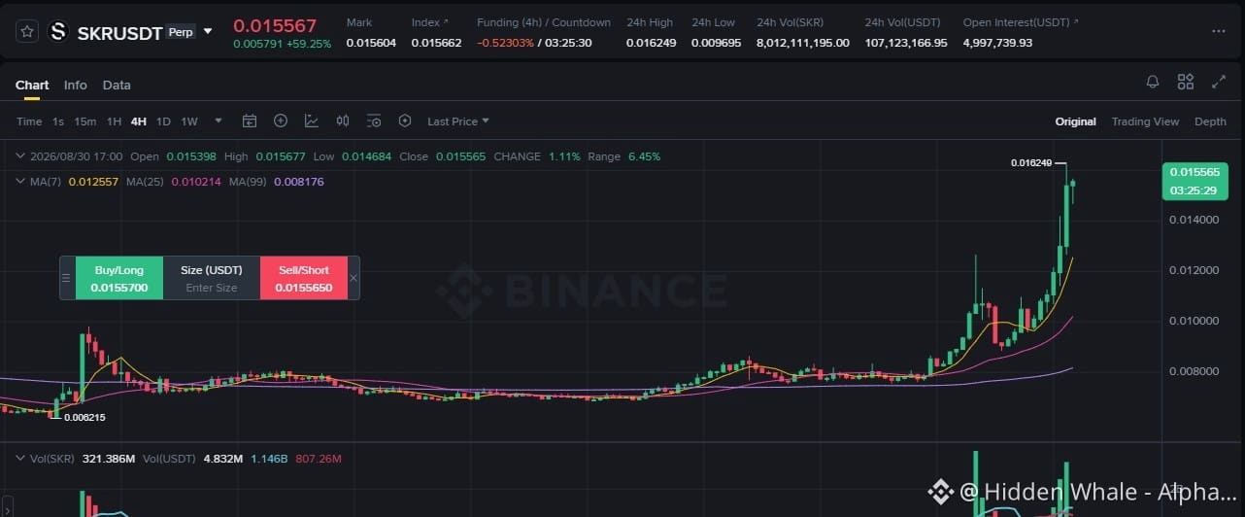Click the 0.016249 high price marker
This screenshot has height=517, width=1245.
(x=1030, y=163)
